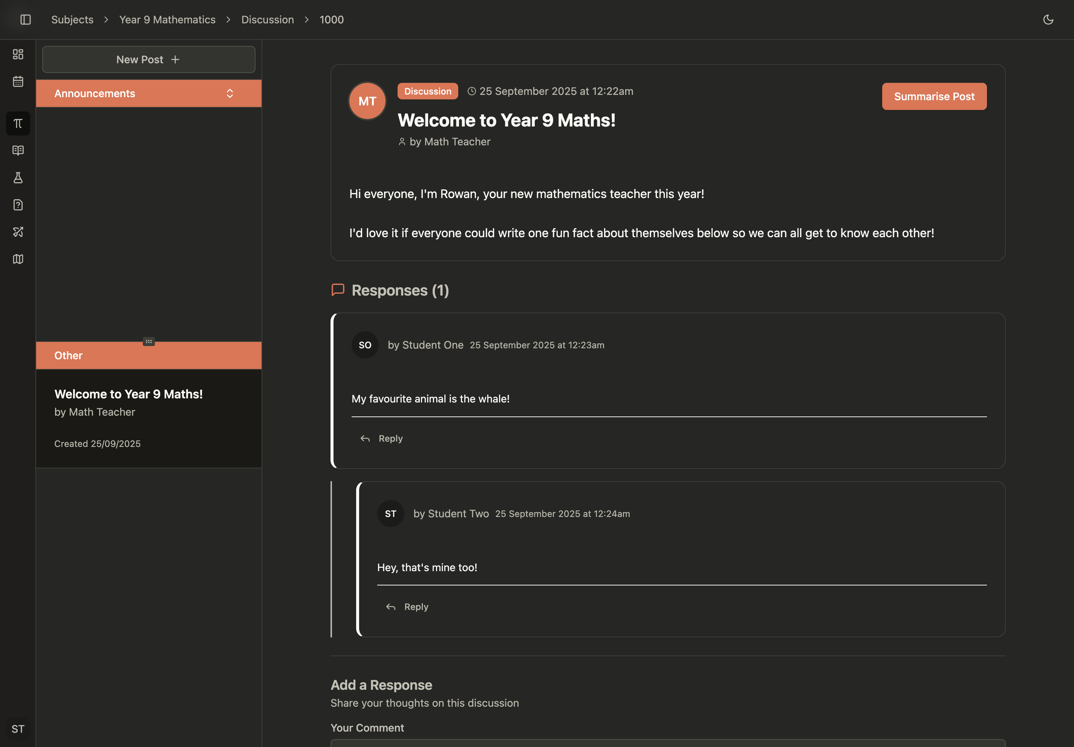Image resolution: width=1074 pixels, height=747 pixels.
Task: Open the Calendar icon in the sidebar
Action: point(18,81)
